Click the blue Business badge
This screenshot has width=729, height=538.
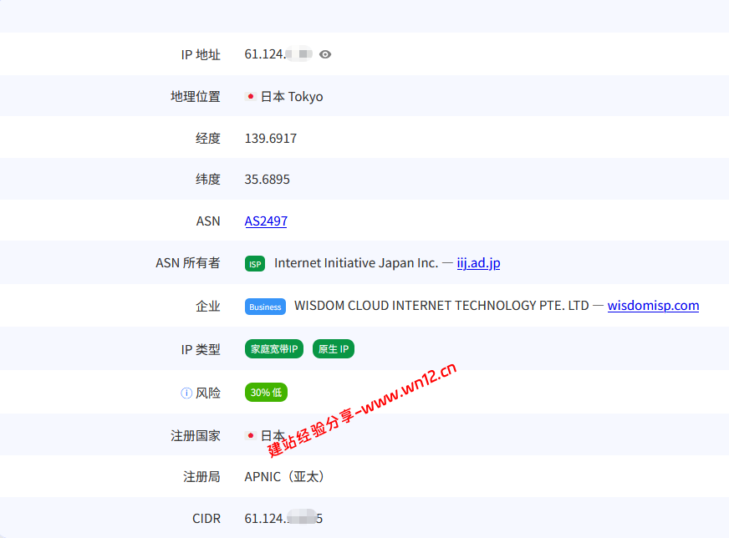[x=265, y=307]
